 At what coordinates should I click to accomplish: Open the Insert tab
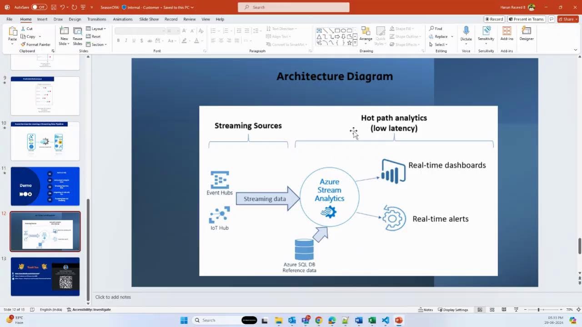pos(42,19)
